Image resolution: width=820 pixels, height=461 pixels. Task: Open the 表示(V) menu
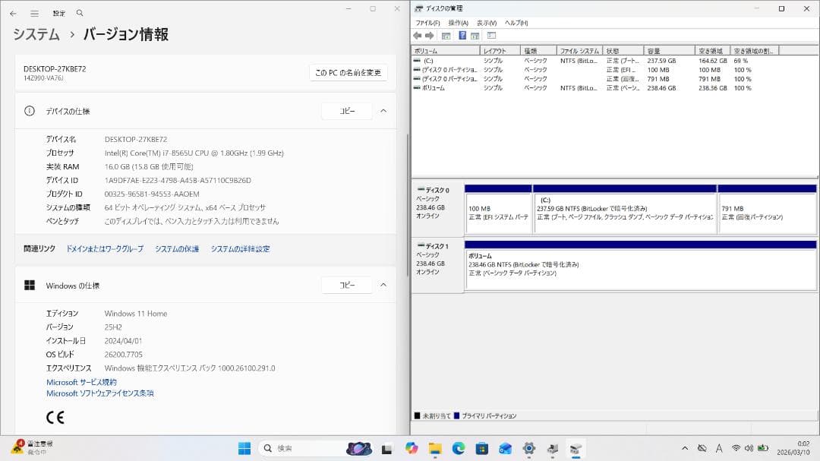click(x=487, y=23)
